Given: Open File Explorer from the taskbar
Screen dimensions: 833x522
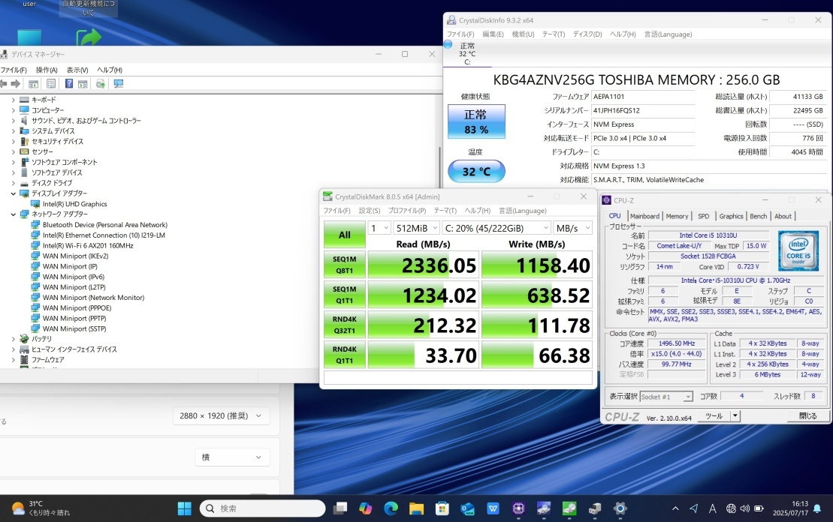Looking at the screenshot, I should click(x=415, y=508).
